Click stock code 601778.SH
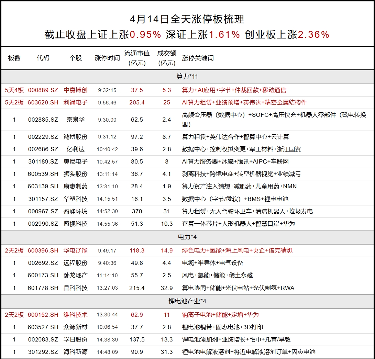This screenshot has width=375, height=359. (43, 288)
